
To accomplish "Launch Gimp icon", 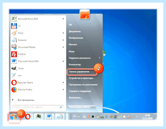I will (x=14, y=68).
